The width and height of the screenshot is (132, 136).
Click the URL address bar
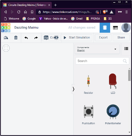pos(67,12)
